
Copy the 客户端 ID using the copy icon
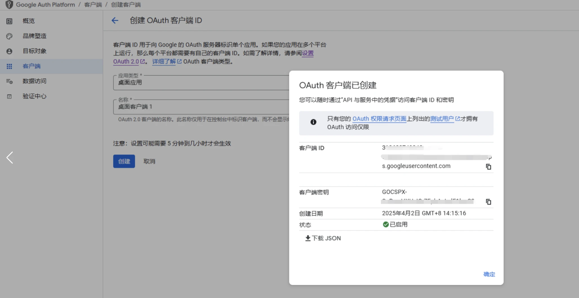[x=489, y=167]
